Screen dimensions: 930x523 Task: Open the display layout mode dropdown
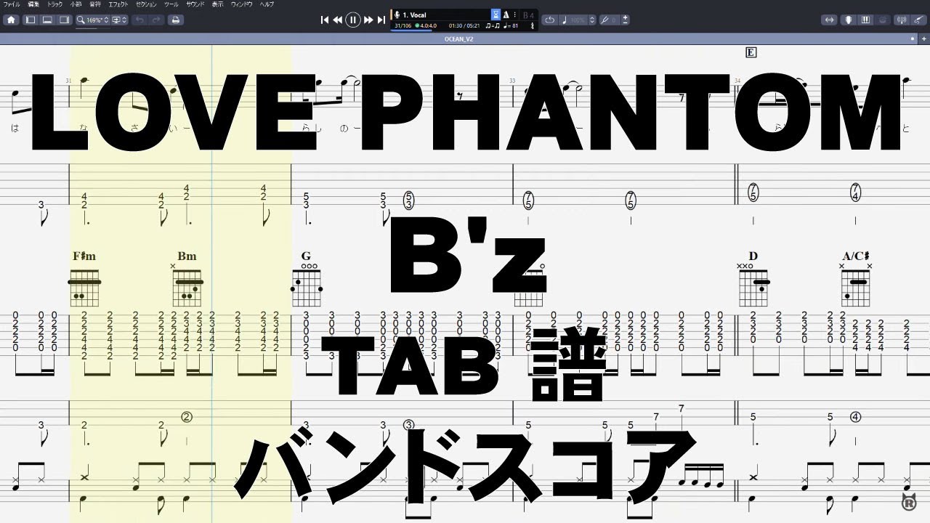(120, 20)
